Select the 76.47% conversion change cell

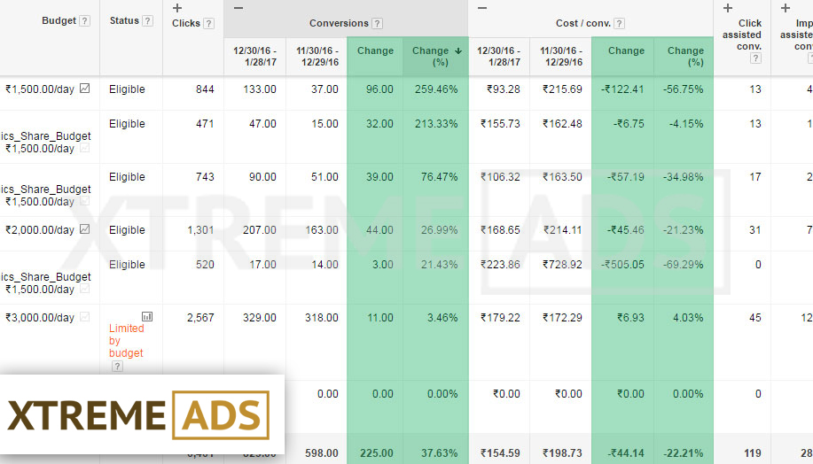tap(439, 177)
